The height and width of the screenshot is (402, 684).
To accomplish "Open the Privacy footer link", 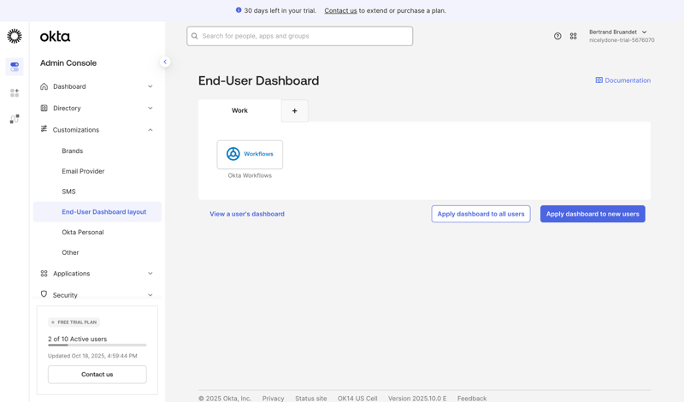I will coord(273,398).
